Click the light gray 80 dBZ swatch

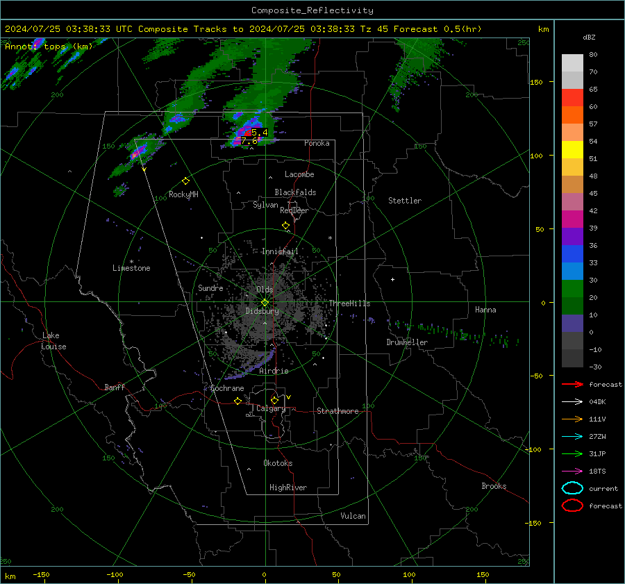(x=572, y=63)
